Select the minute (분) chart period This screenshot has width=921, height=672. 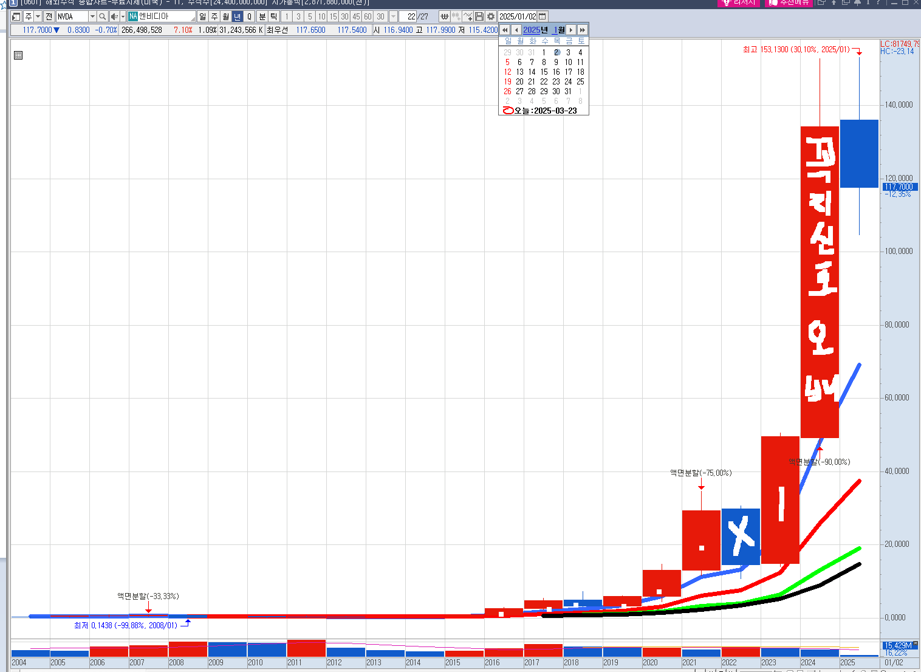262,16
